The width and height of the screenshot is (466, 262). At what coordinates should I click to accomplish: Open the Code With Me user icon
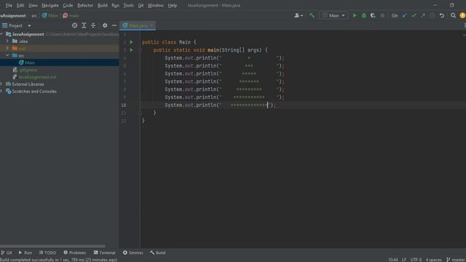299,15
